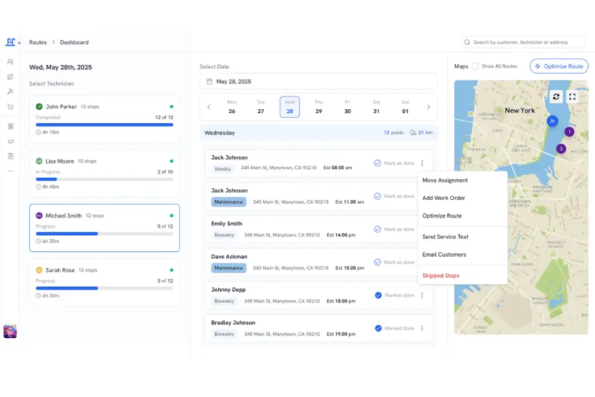Click the magnifier icon in search bar

[467, 42]
